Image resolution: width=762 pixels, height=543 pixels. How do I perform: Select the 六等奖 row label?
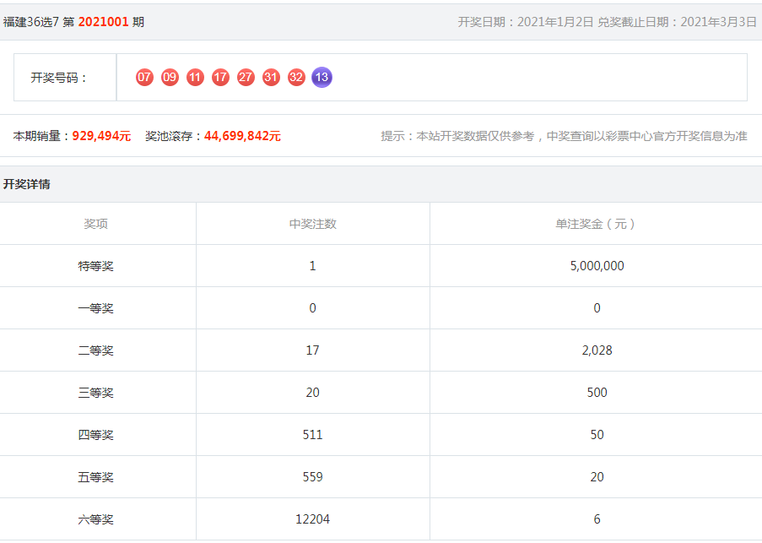(x=95, y=519)
